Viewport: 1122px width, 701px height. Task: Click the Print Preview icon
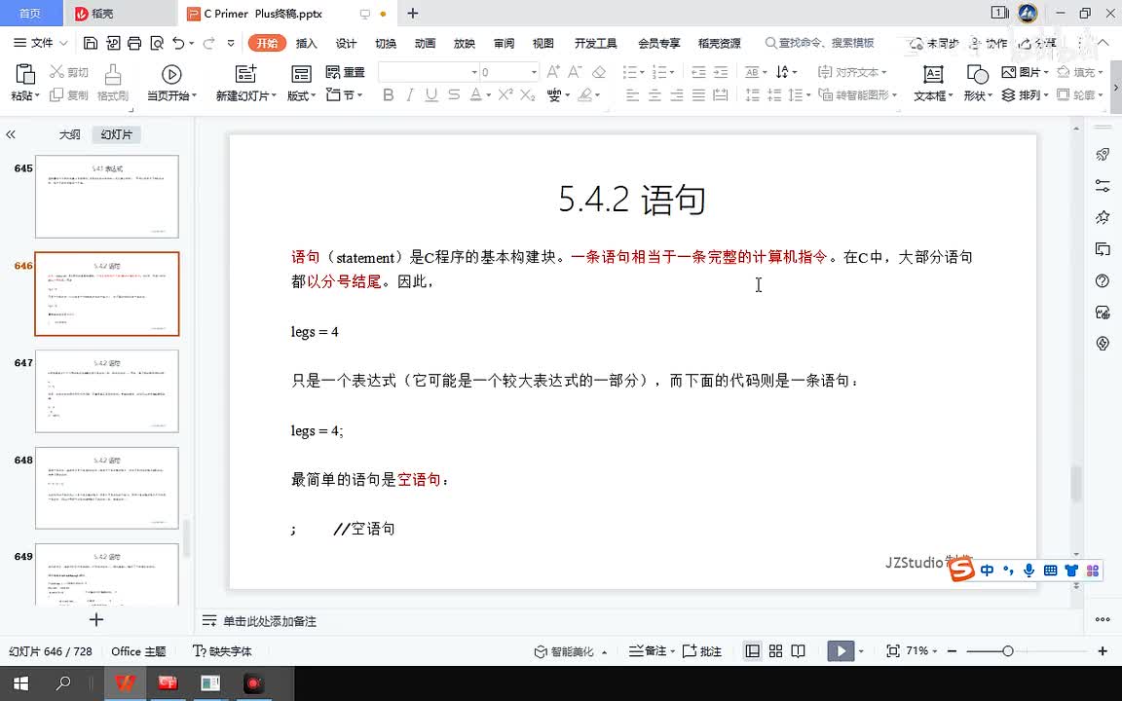(157, 43)
